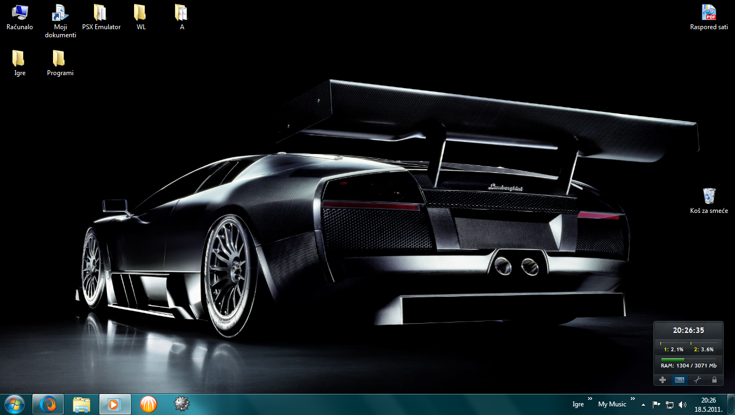Select the Programi folder icon
The height and width of the screenshot is (415, 735).
(60, 63)
